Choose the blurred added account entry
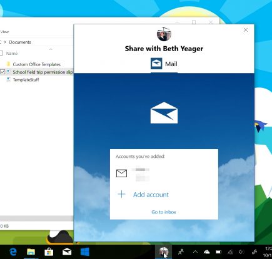This screenshot has height=259, width=272. pyautogui.click(x=142, y=174)
